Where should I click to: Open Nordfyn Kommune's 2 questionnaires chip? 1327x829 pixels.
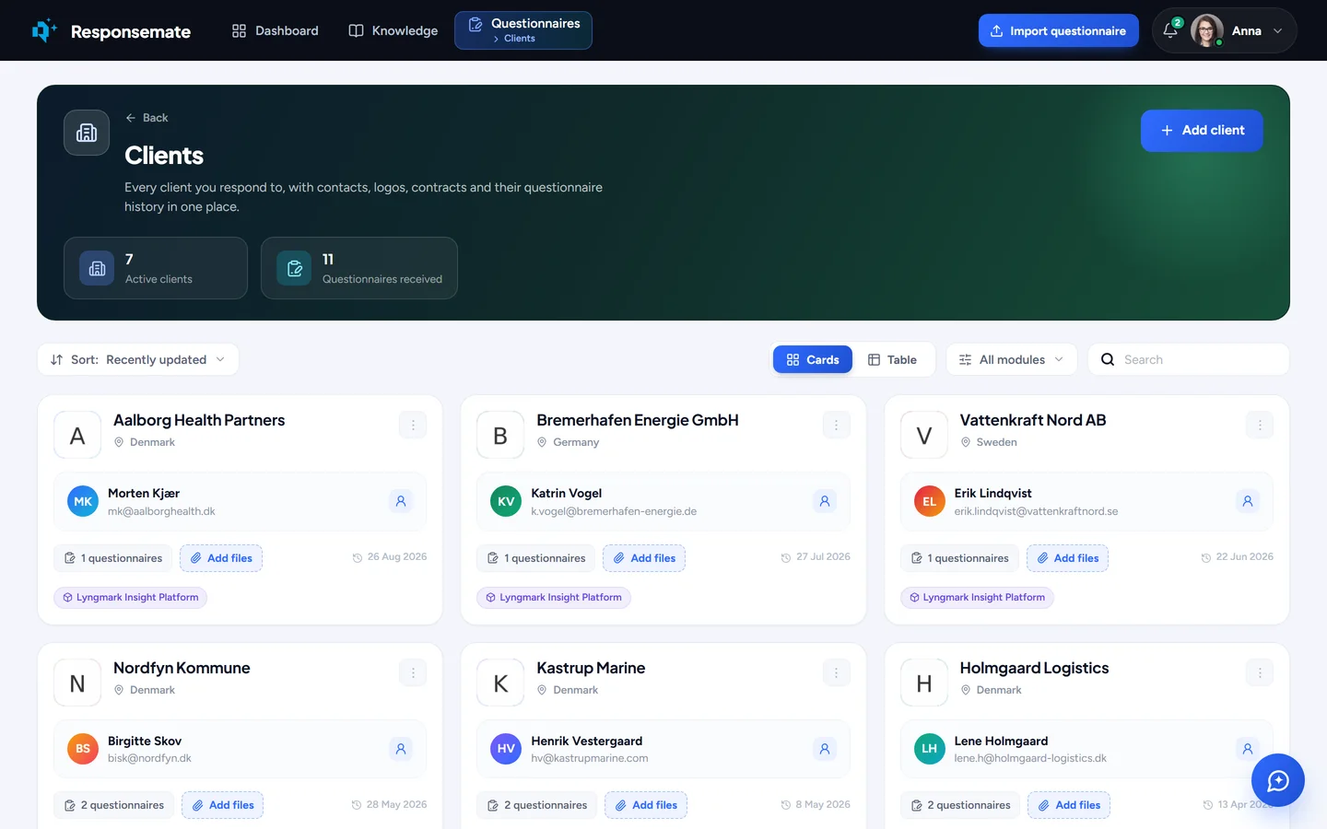(113, 805)
